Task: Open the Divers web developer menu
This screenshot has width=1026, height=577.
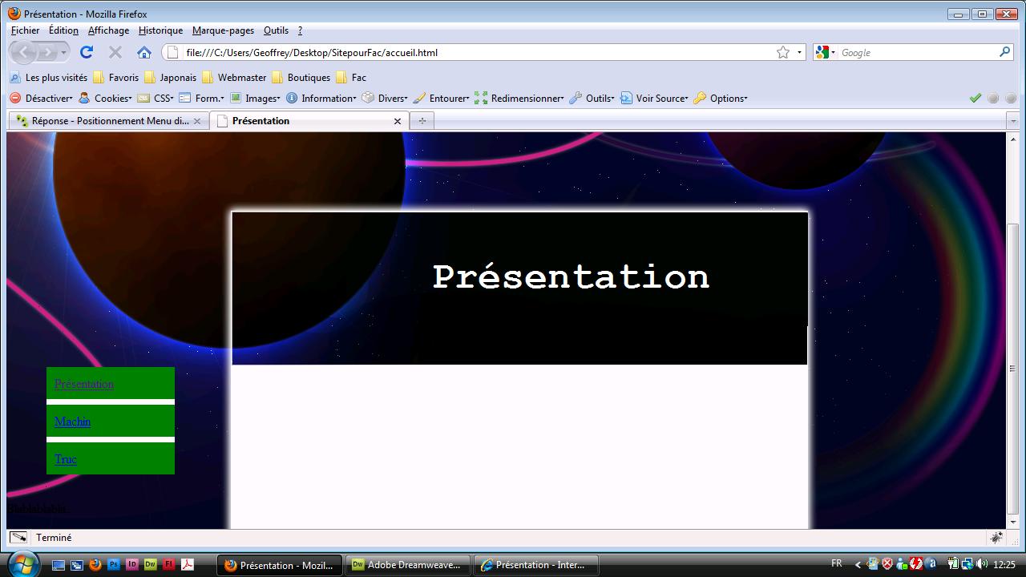Action: pos(385,98)
